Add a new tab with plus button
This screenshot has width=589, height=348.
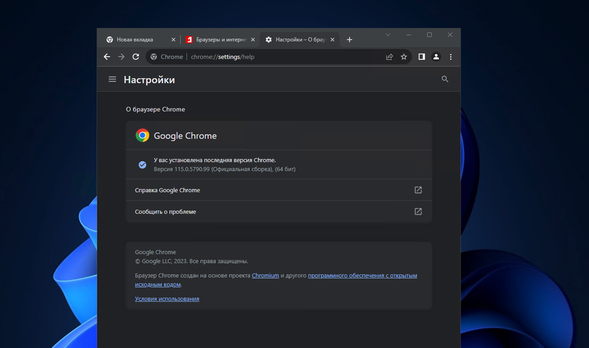point(349,40)
